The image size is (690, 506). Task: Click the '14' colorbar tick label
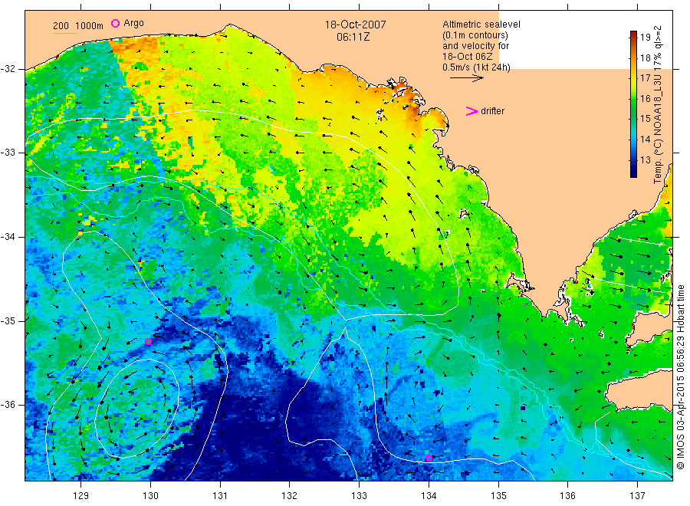pos(646,139)
